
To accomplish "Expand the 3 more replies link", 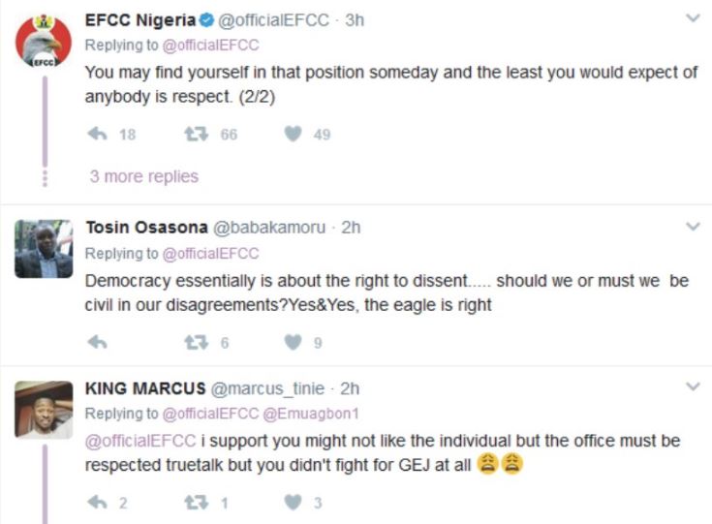I will coord(143,176).
